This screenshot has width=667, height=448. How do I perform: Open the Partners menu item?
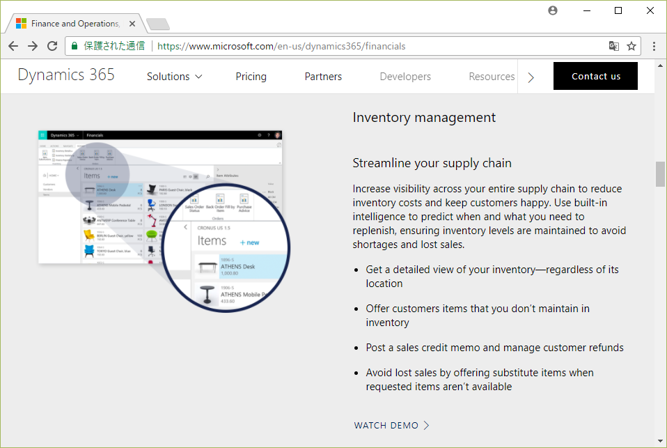pyautogui.click(x=323, y=77)
